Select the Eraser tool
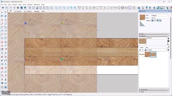 5,16
